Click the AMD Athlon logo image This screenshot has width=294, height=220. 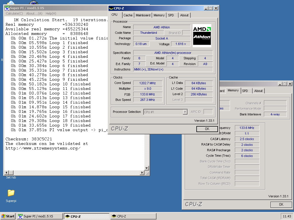point(202,36)
